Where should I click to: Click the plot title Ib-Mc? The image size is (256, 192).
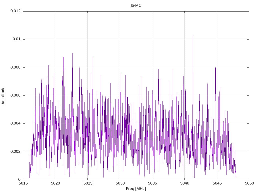click(136, 5)
